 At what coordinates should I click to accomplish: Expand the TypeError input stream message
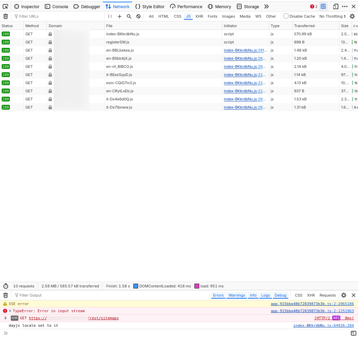tap(11, 311)
